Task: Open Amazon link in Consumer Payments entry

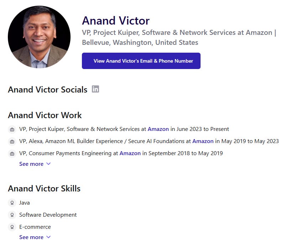Action: point(130,153)
